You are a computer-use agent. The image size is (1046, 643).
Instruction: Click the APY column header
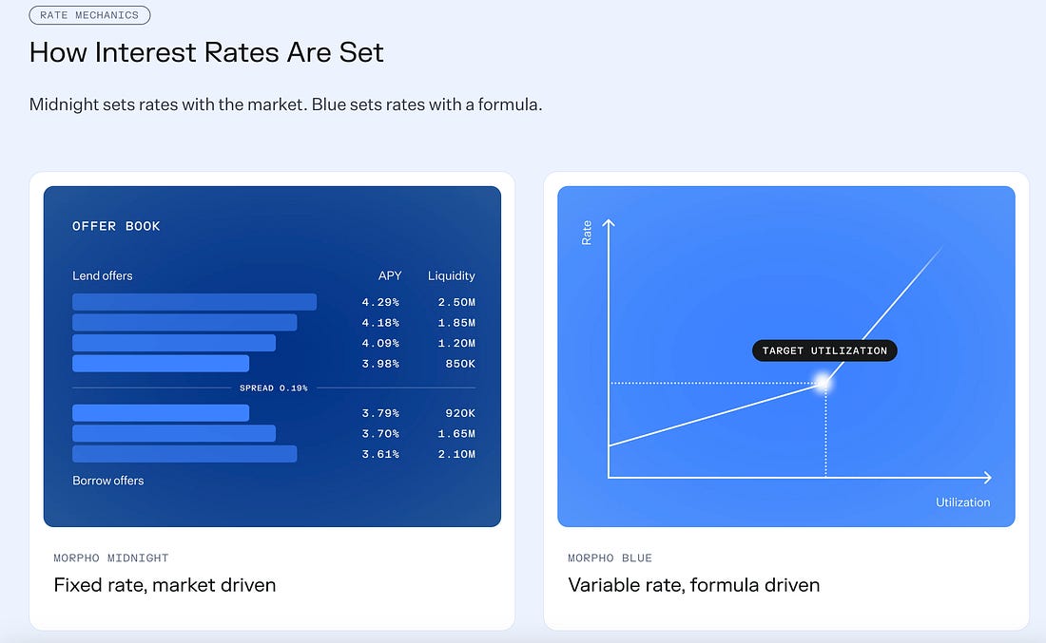coord(390,275)
